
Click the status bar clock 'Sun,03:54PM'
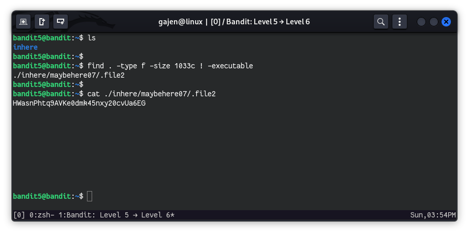pos(432,215)
